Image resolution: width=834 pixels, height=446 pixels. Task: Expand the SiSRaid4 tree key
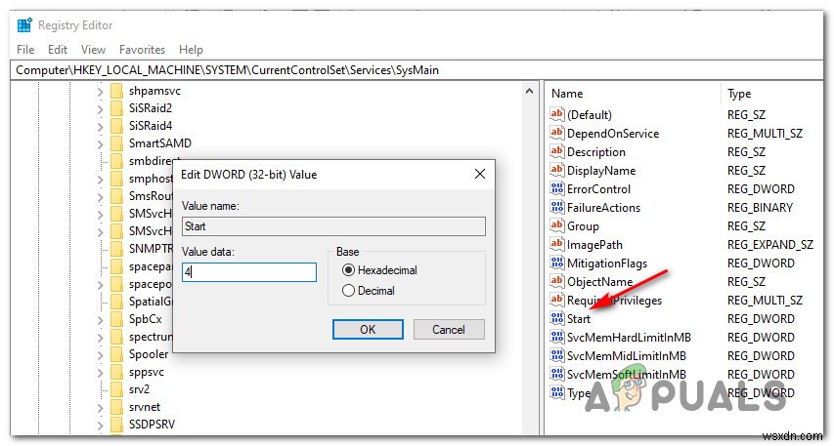100,126
